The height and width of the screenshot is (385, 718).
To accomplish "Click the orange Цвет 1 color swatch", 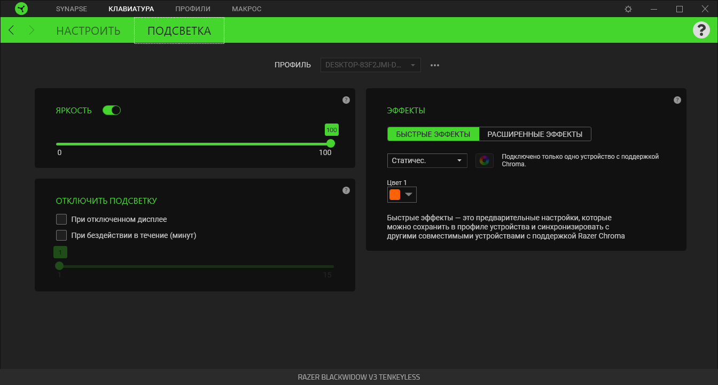I will point(395,195).
